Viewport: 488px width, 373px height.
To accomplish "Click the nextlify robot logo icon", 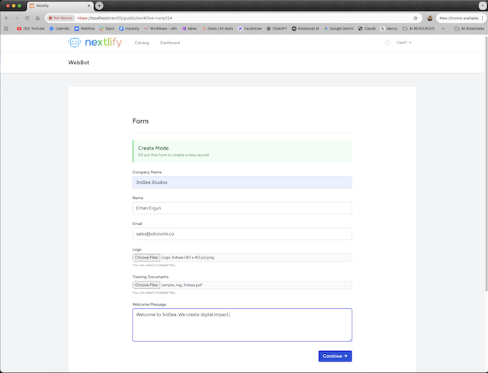I will [75, 43].
